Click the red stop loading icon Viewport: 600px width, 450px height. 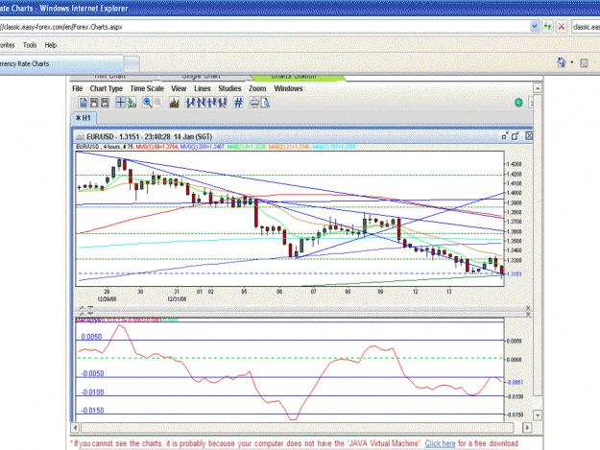click(562, 27)
